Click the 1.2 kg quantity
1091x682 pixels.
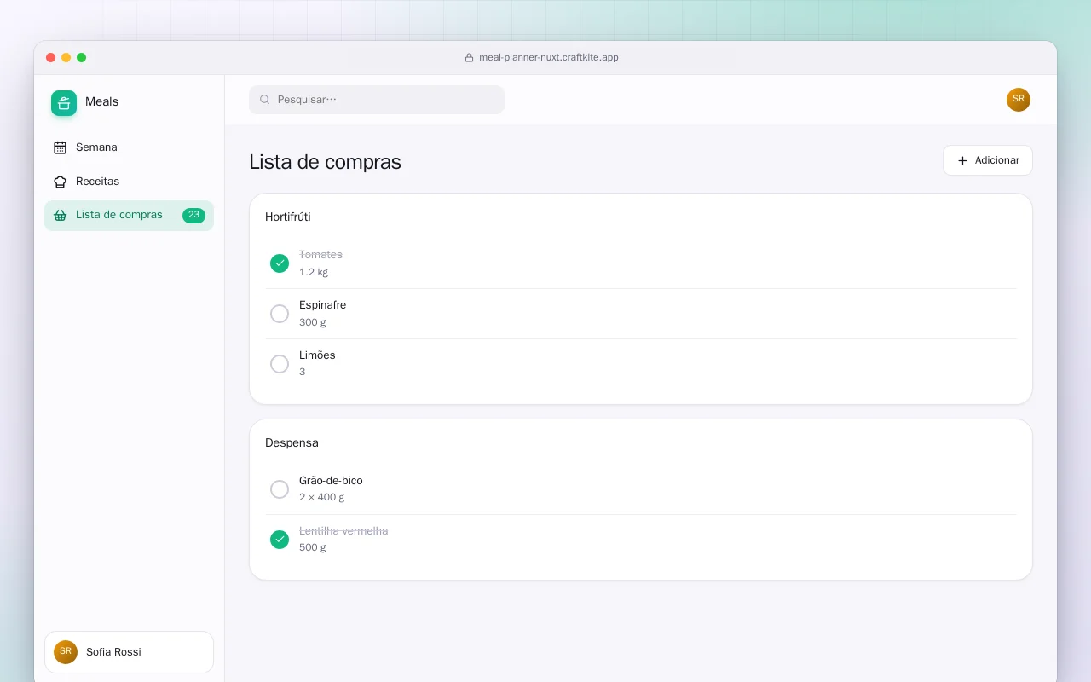tap(314, 273)
